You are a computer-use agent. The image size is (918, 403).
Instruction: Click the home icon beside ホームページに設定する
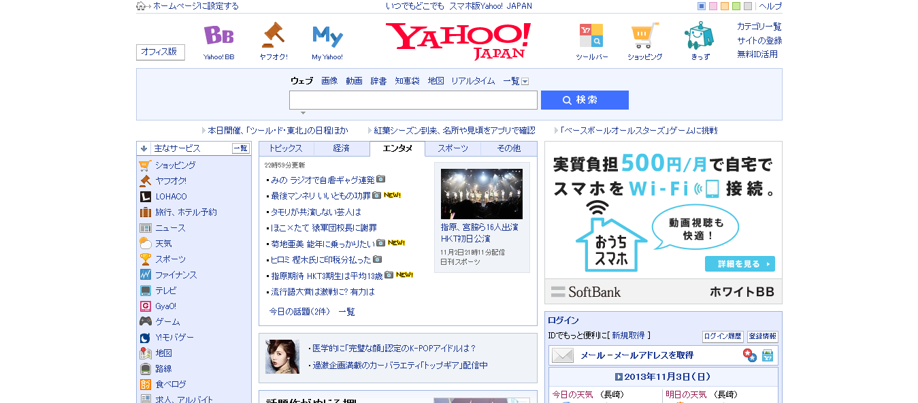141,6
